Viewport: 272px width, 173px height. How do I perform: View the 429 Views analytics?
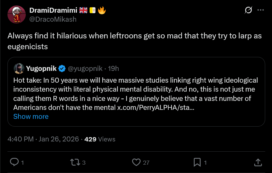tap(100, 139)
